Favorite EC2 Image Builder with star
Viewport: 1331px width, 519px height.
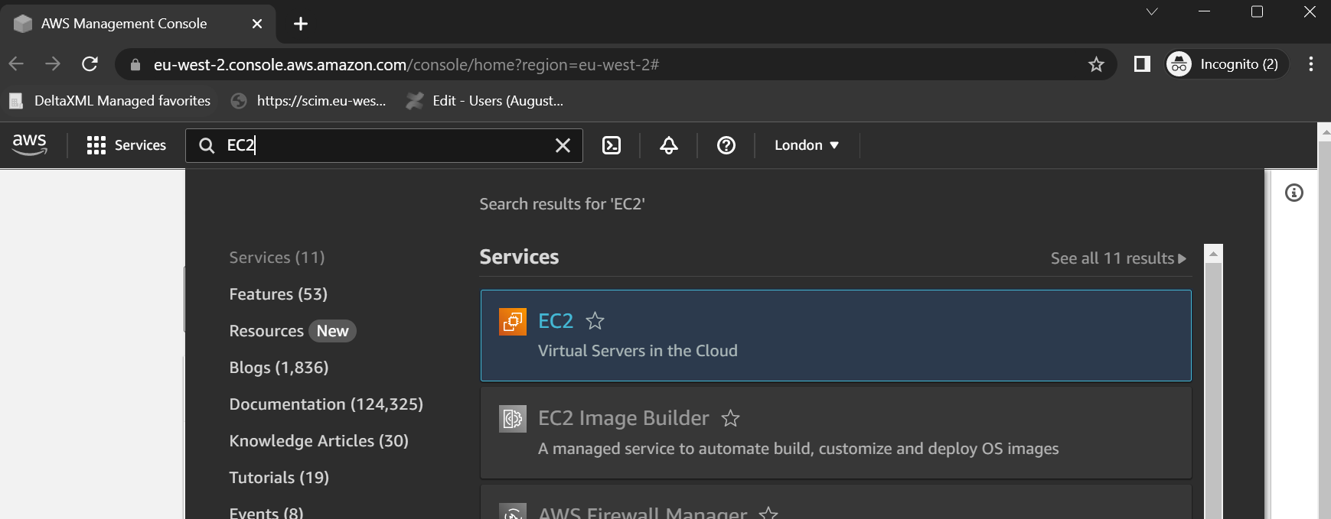point(731,418)
